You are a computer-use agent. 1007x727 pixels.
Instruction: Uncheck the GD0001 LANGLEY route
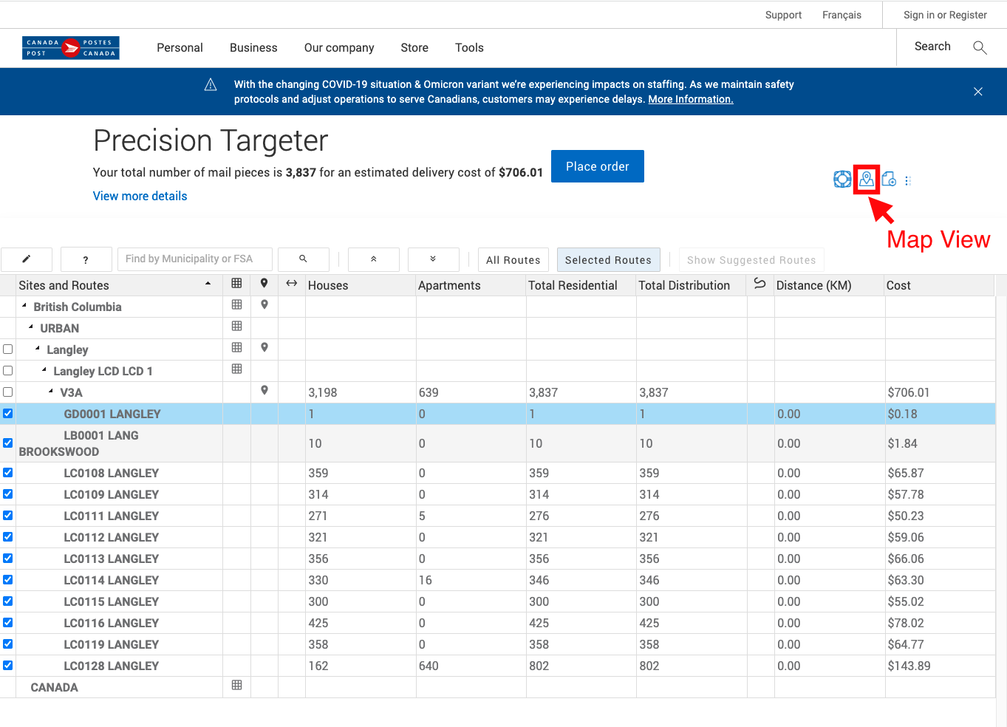click(x=8, y=414)
